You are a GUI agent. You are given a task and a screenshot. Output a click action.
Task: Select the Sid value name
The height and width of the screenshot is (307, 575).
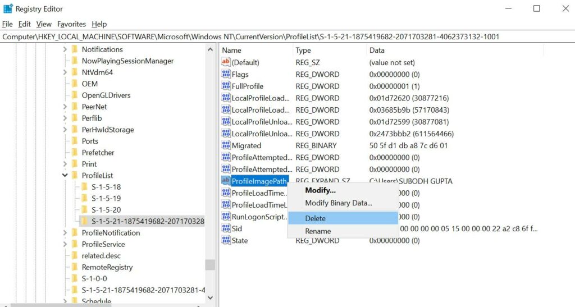pyautogui.click(x=237, y=228)
